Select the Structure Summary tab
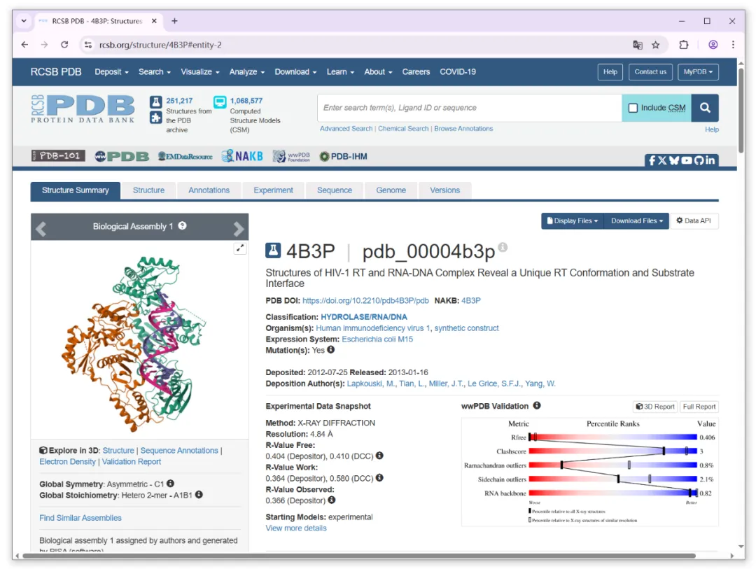 pyautogui.click(x=75, y=190)
